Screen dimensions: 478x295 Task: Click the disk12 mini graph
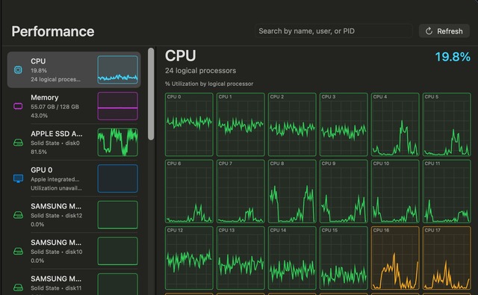pyautogui.click(x=118, y=215)
